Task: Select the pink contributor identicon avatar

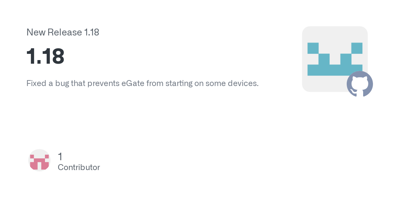Action: tap(39, 160)
